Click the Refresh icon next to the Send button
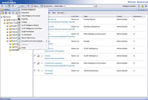 [x=28, y=6]
